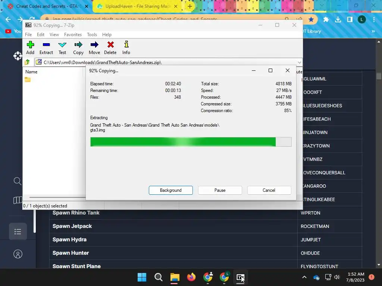The width and height of the screenshot is (382, 286).
Task: Click 7-Zip taskbar icon
Action: [x=240, y=277]
